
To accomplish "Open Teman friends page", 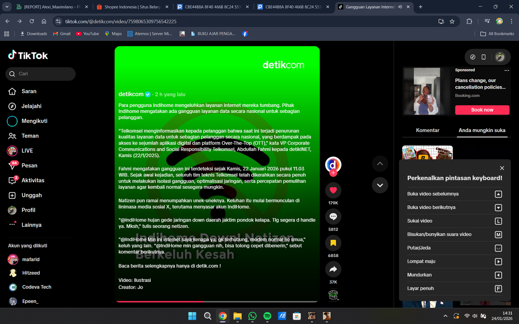I will click(24, 136).
